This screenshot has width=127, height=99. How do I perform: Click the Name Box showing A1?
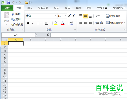click(x=16, y=35)
